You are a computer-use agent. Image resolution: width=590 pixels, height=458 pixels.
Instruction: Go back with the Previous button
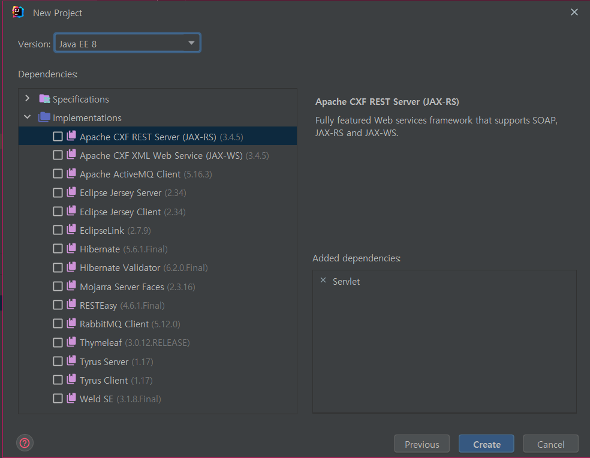(x=422, y=444)
